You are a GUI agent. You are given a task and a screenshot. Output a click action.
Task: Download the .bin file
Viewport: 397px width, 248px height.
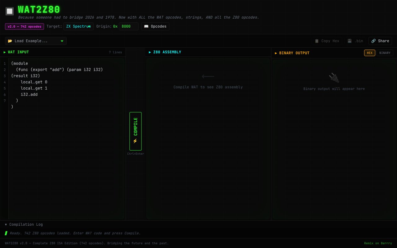click(355, 41)
